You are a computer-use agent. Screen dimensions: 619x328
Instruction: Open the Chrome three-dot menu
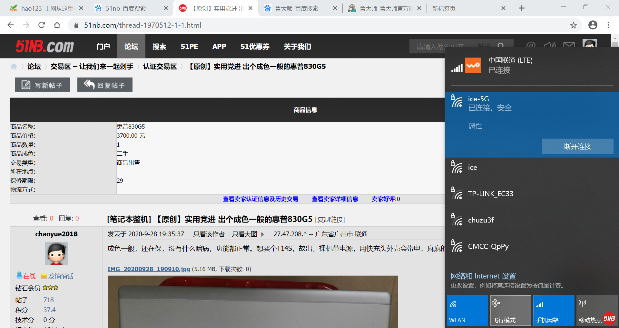[x=608, y=25]
